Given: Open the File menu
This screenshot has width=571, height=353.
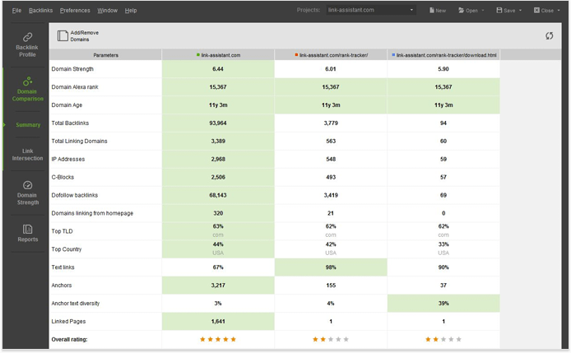Looking at the screenshot, I should click(16, 10).
